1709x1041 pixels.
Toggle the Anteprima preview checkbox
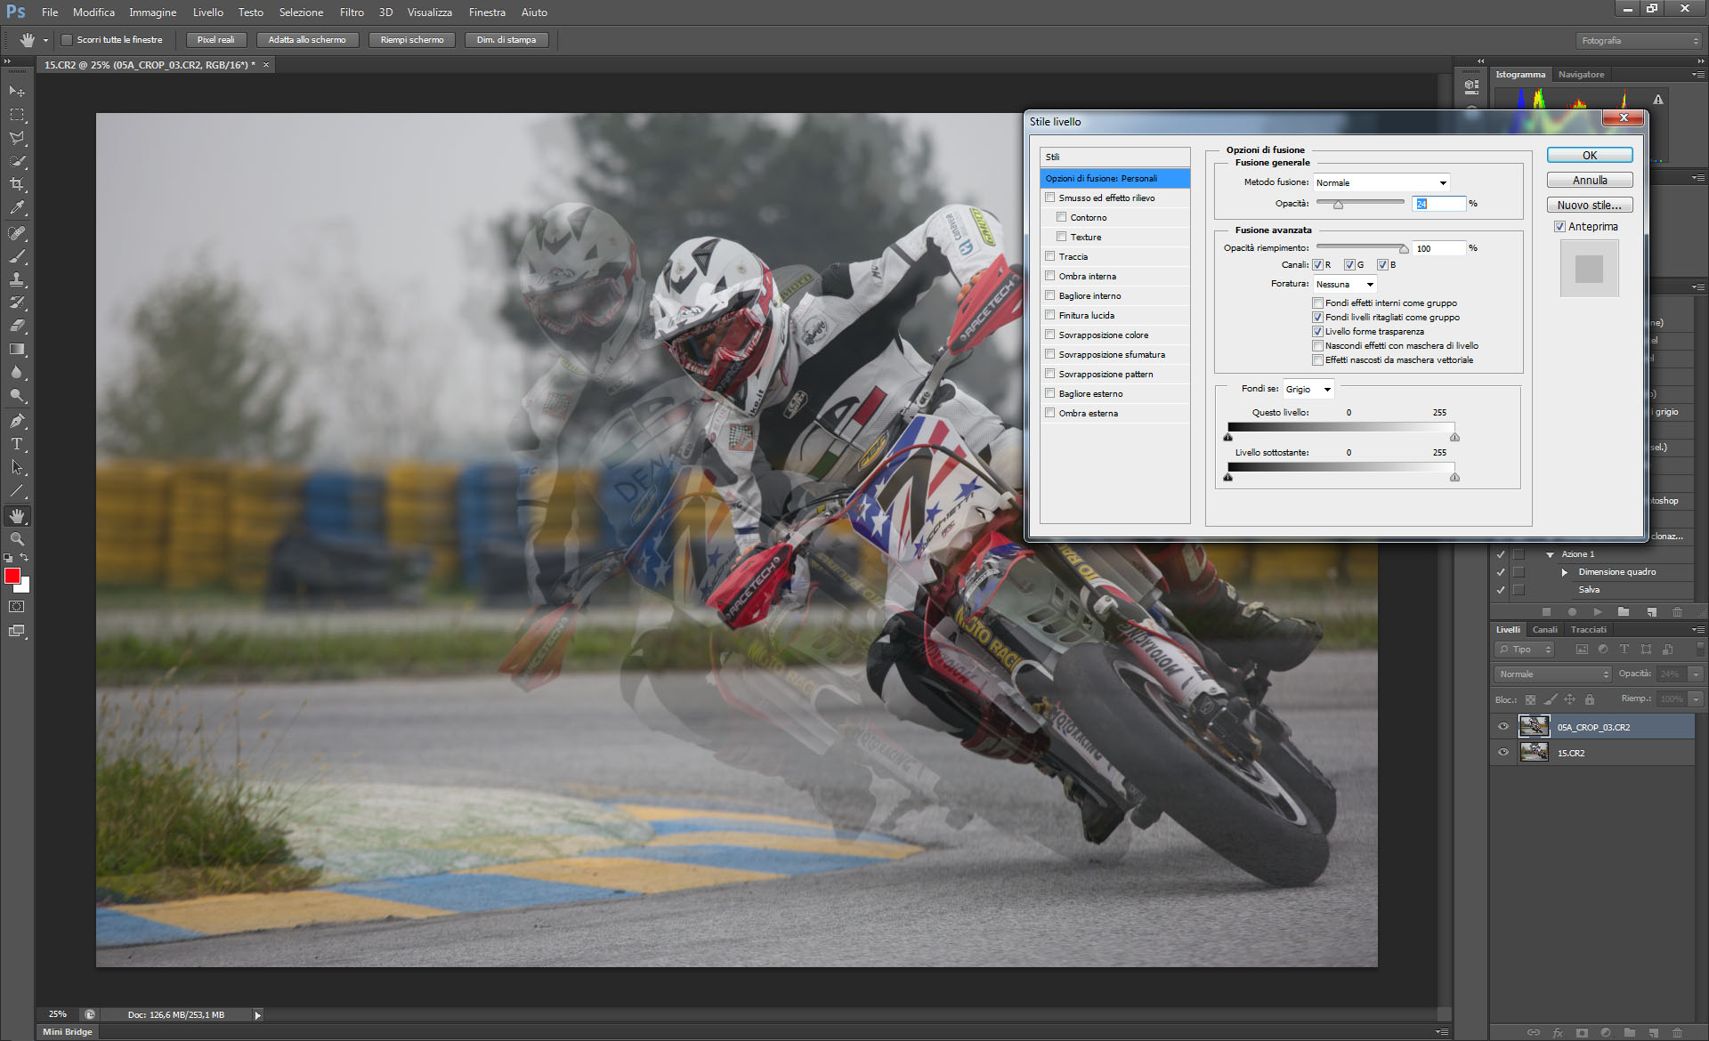tap(1559, 227)
